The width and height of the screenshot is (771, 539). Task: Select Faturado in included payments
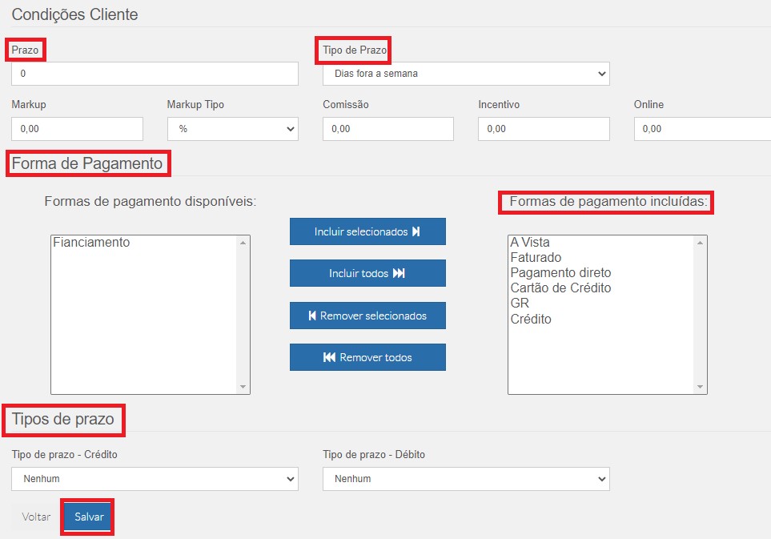536,258
